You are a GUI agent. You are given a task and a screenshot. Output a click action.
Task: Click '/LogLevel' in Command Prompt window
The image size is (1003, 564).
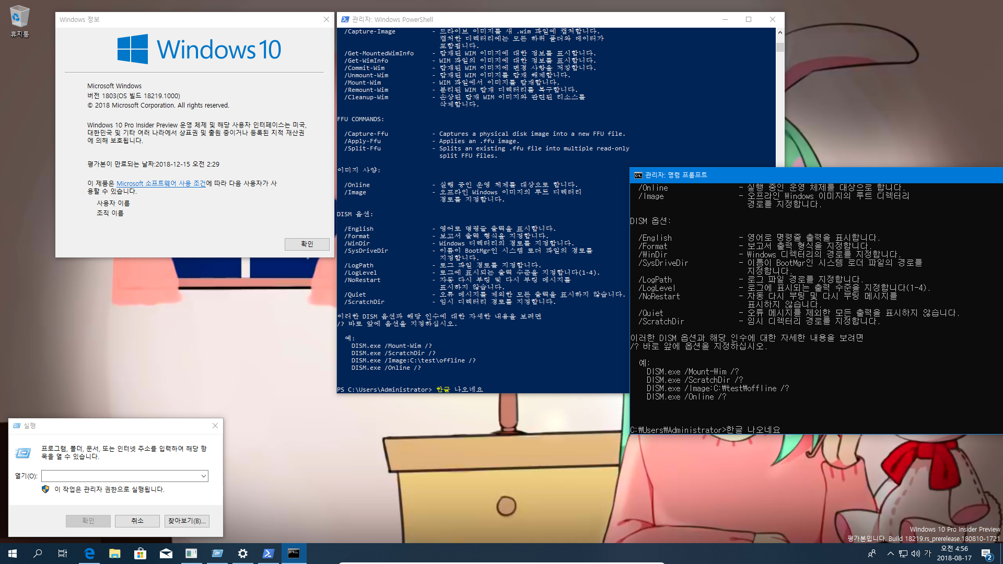(x=657, y=288)
